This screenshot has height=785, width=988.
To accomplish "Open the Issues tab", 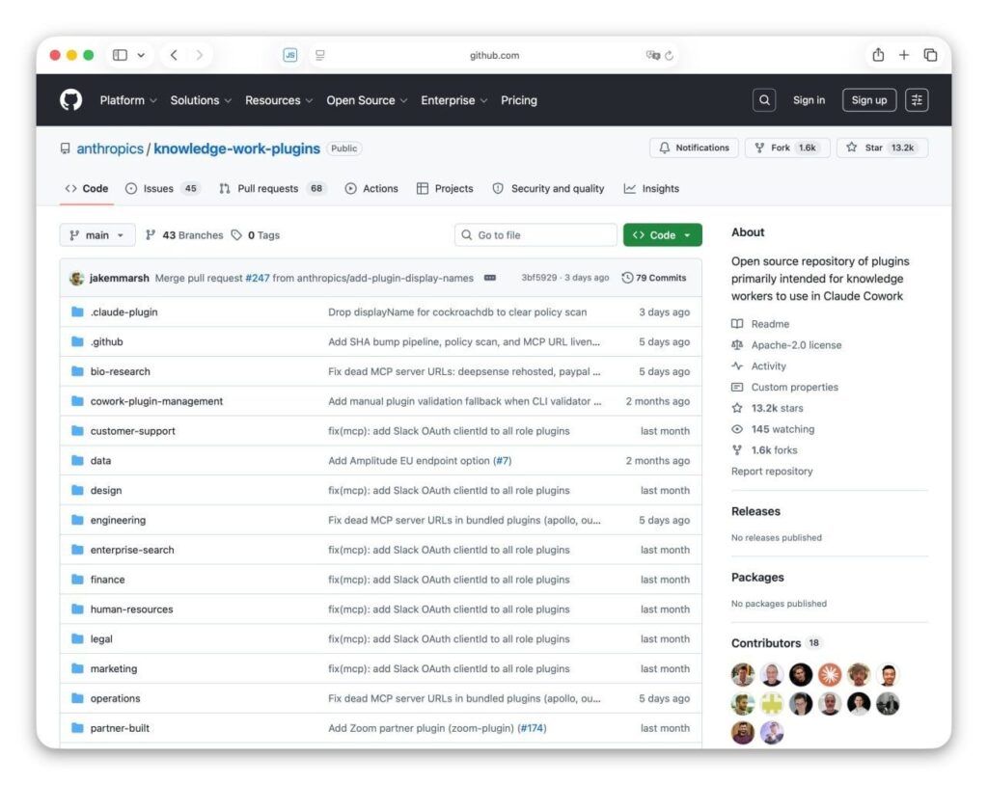I will [162, 188].
